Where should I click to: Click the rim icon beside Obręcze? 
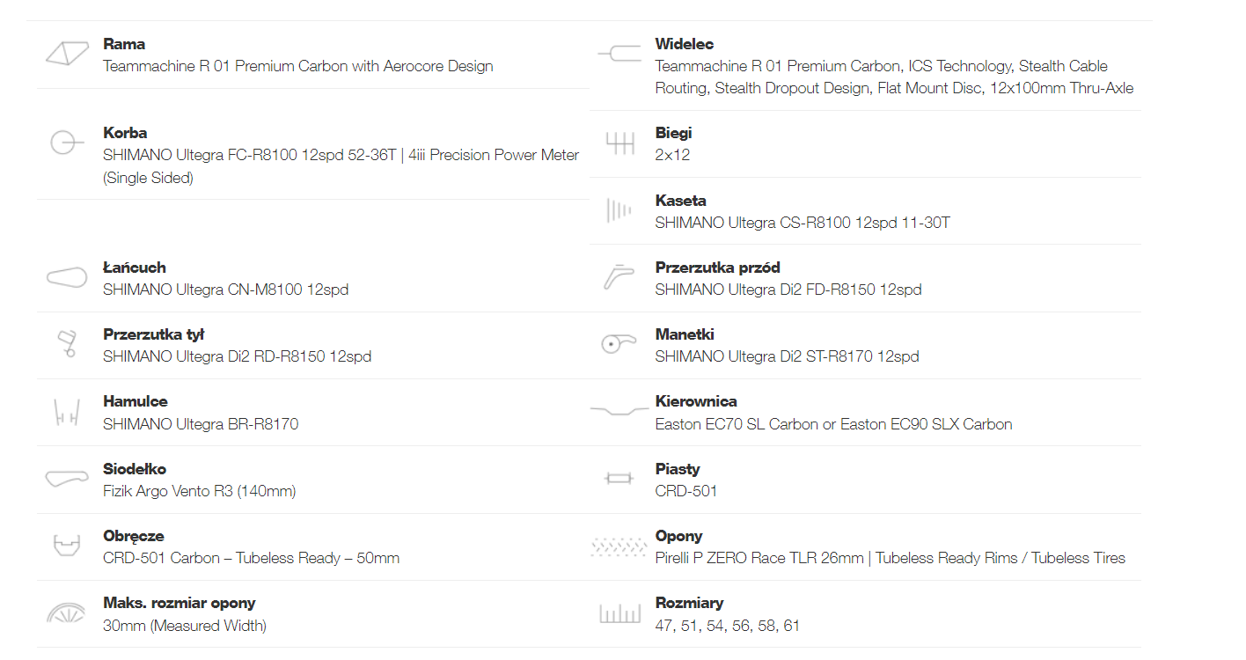coord(67,546)
